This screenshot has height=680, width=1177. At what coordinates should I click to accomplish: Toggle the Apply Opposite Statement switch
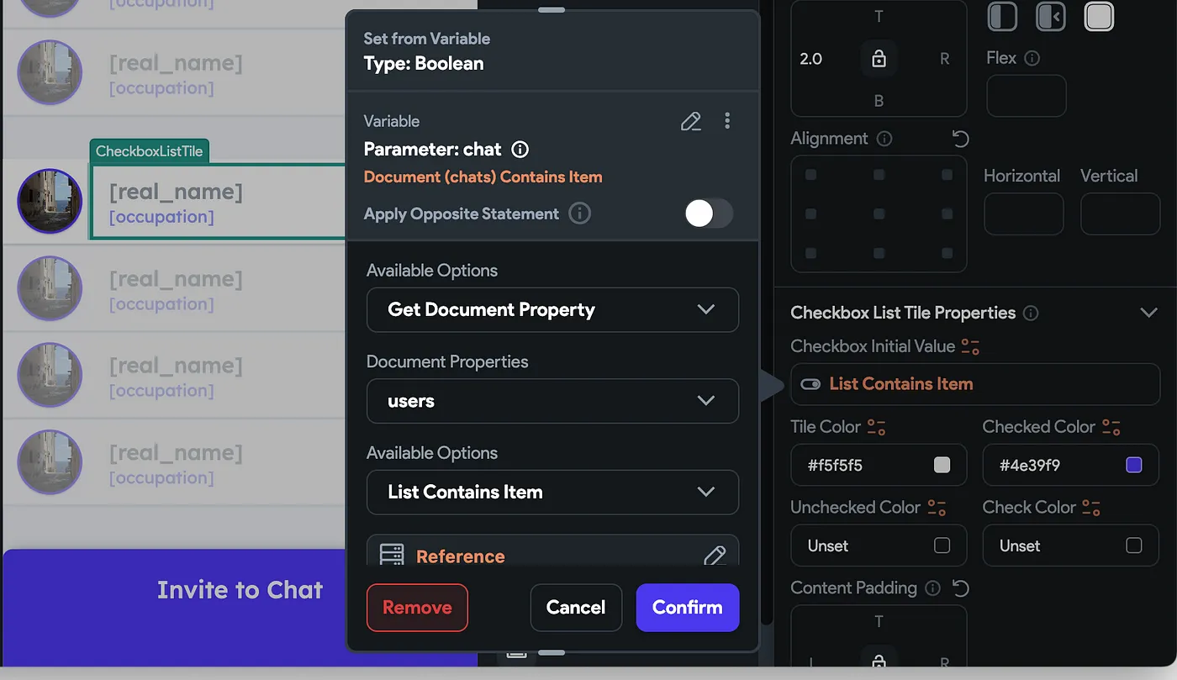709,213
